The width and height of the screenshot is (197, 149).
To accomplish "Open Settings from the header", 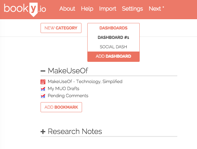I will pos(132,9).
